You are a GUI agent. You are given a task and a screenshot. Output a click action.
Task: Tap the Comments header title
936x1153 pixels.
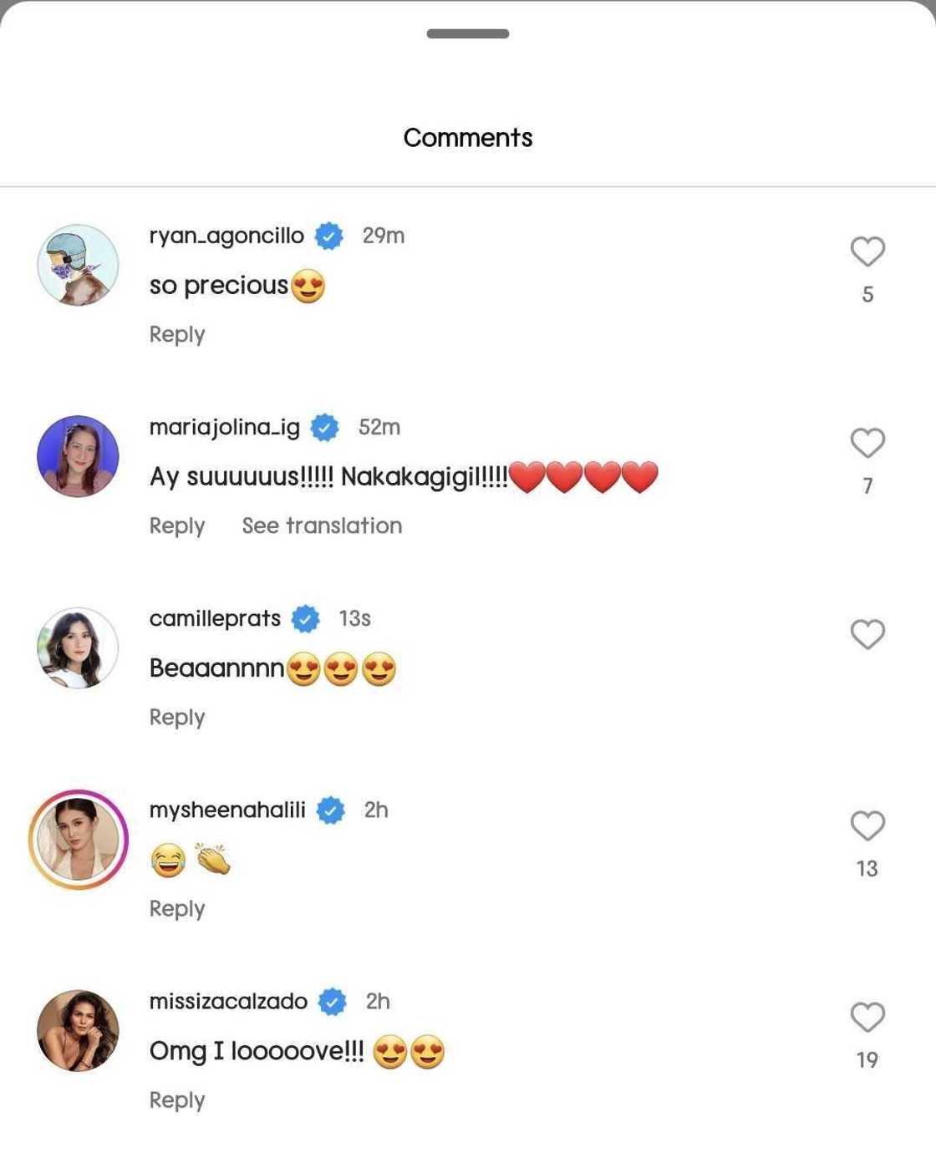click(468, 137)
